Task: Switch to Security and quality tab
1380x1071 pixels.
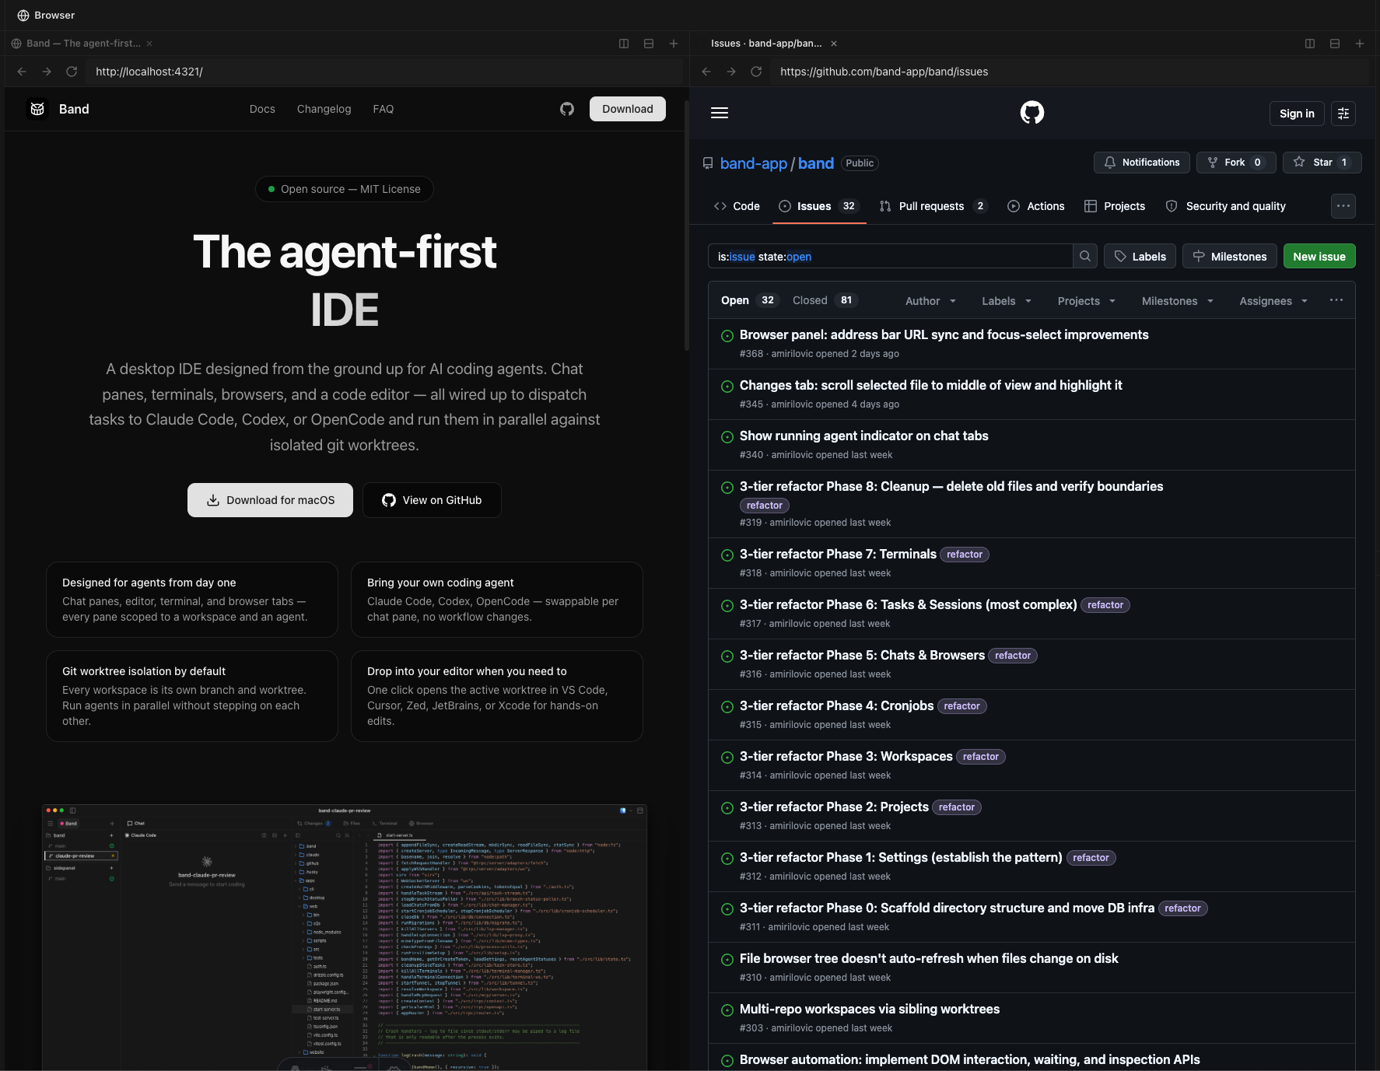Action: [1226, 206]
